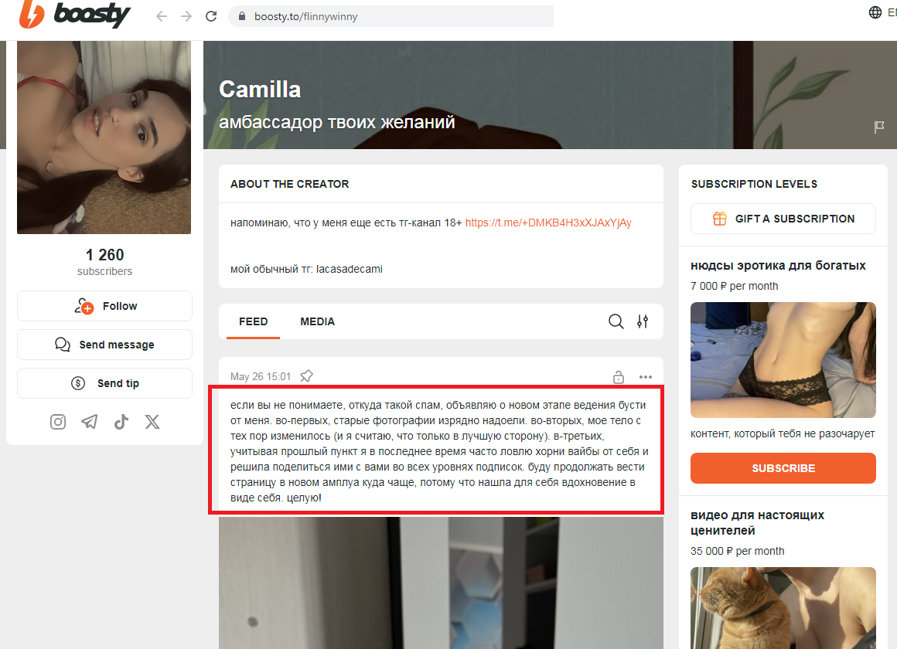Open the language selector globe
Image resolution: width=897 pixels, height=649 pixels.
coord(875,12)
